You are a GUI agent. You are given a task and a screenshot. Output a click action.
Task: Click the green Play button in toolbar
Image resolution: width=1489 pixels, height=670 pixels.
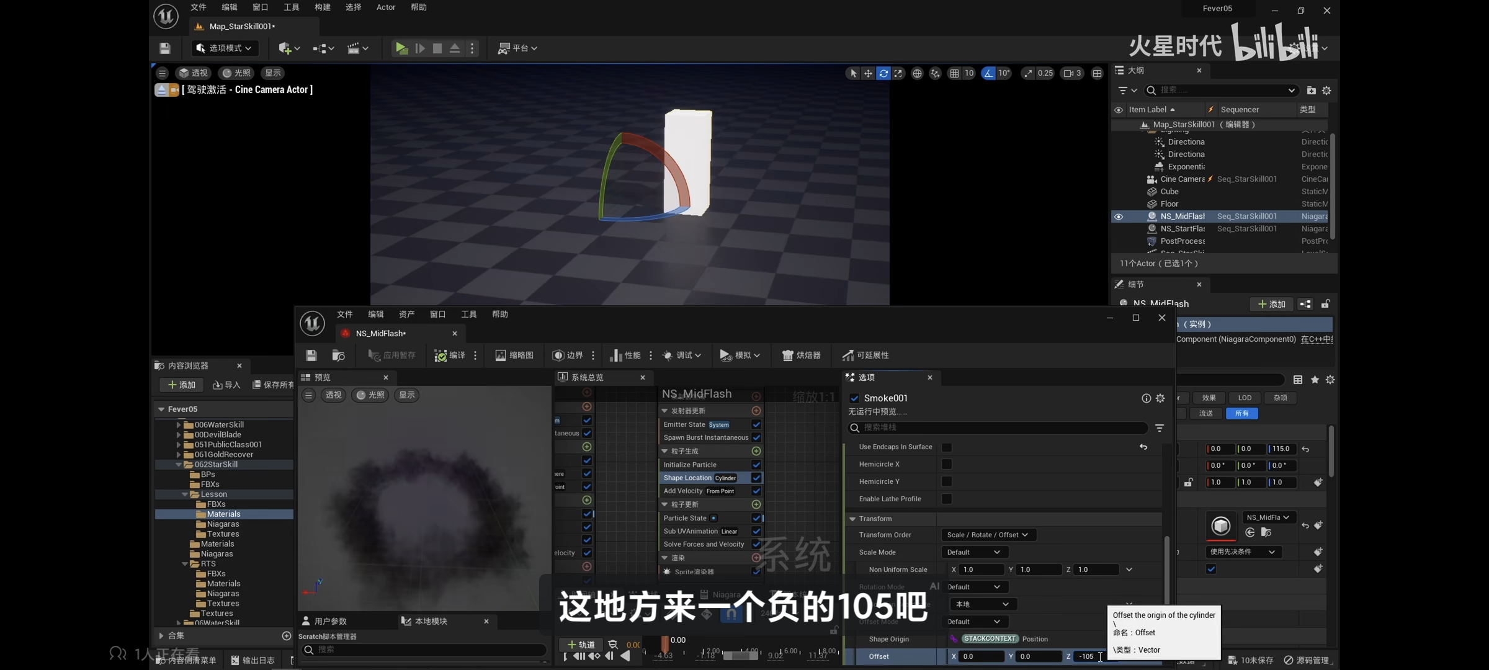pyautogui.click(x=401, y=48)
